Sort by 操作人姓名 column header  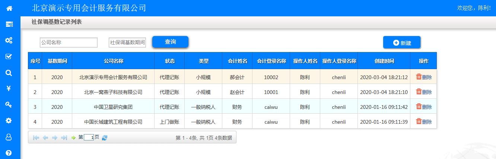coord(305,61)
